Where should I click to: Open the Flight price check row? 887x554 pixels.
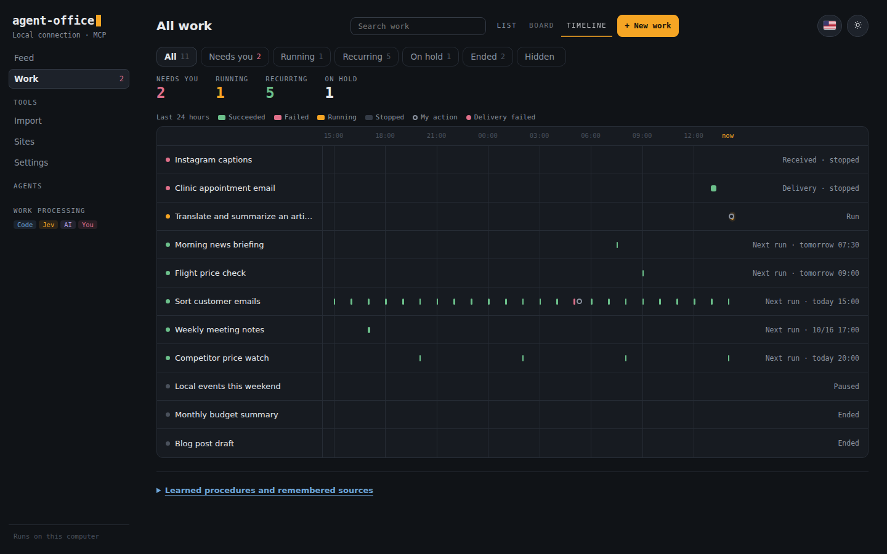coord(512,273)
